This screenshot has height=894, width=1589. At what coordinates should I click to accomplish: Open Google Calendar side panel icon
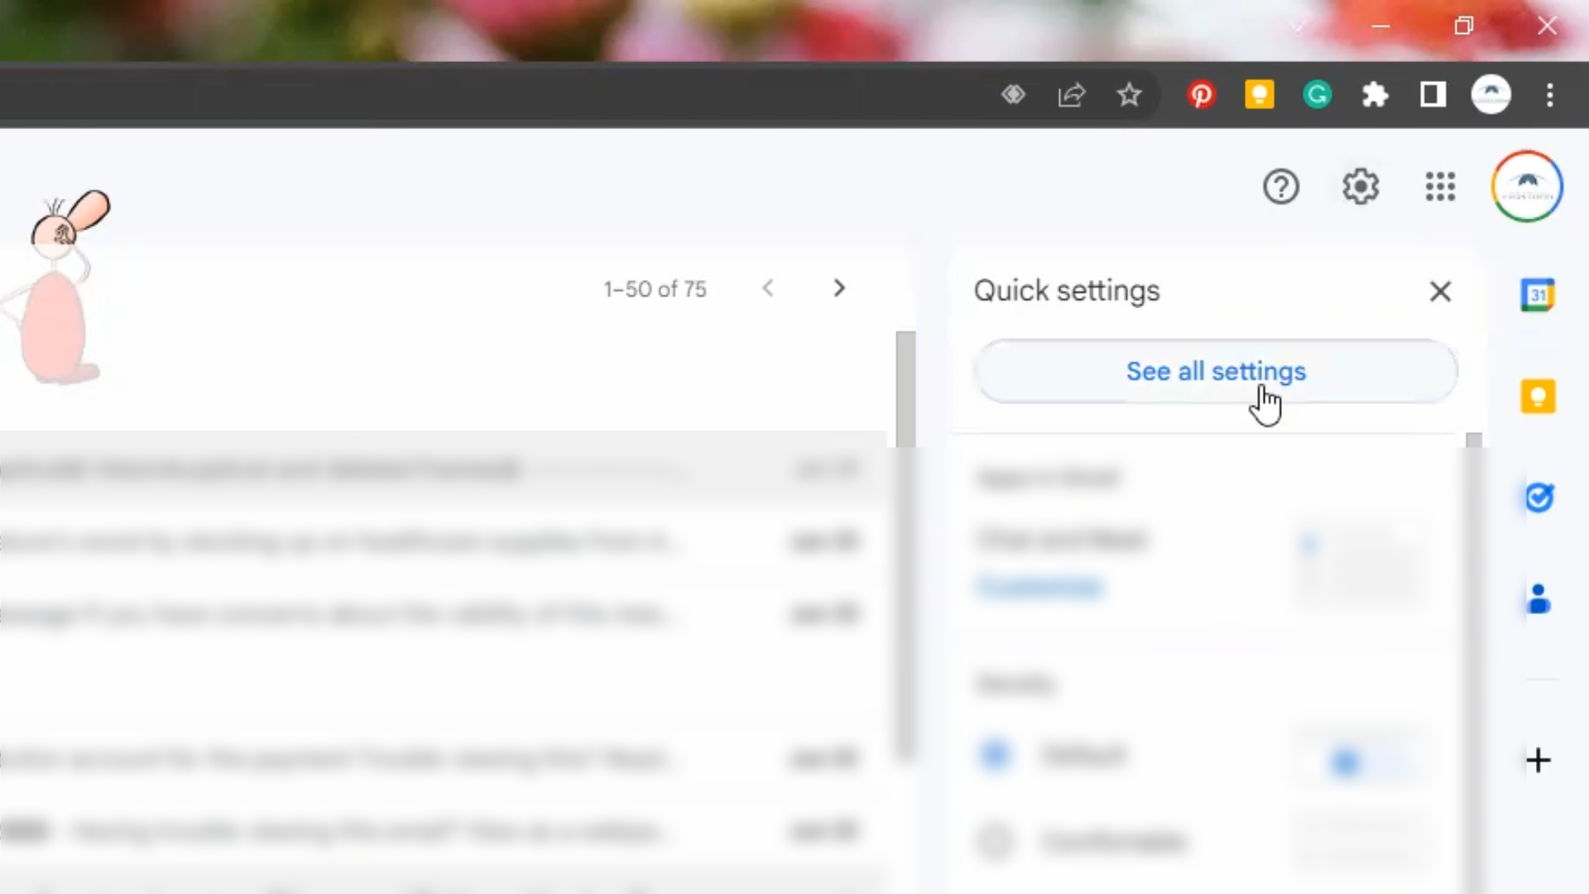pos(1538,296)
